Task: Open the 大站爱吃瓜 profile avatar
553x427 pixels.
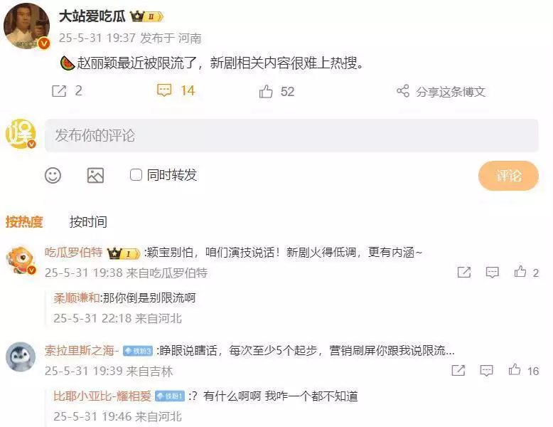Action: pyautogui.click(x=26, y=26)
